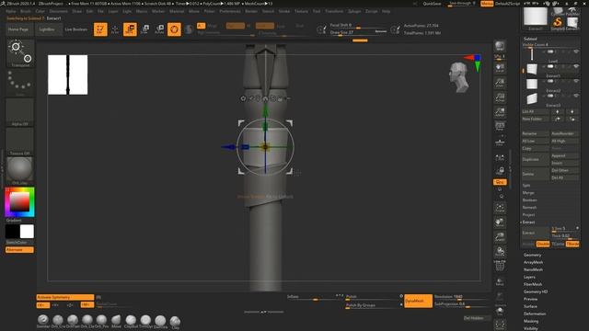This screenshot has width=589, height=331.
Task: Toggle Persp perspective view
Action: (500, 127)
